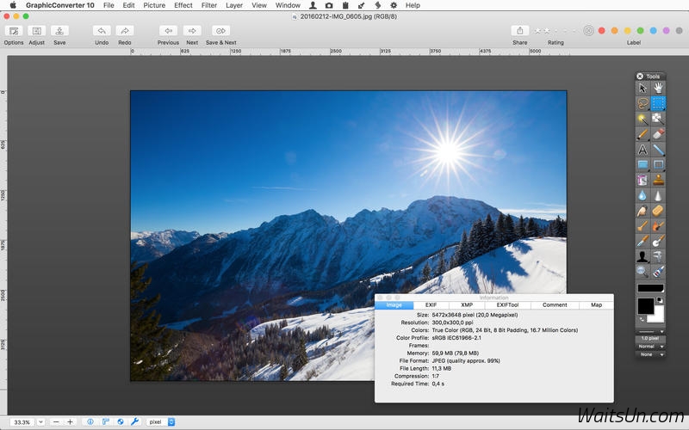Viewport: 689px width, 430px height.
Task: Select the caliper measure tool
Action: [x=658, y=256]
